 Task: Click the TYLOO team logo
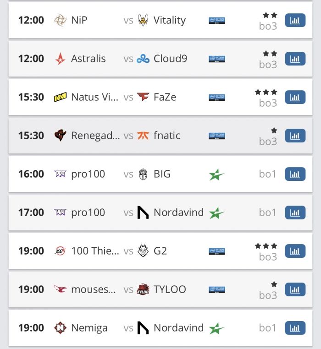[x=143, y=289]
